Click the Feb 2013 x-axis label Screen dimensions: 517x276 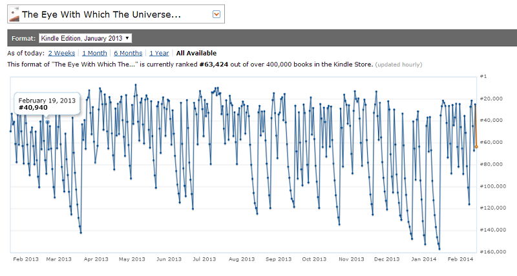(x=26, y=259)
